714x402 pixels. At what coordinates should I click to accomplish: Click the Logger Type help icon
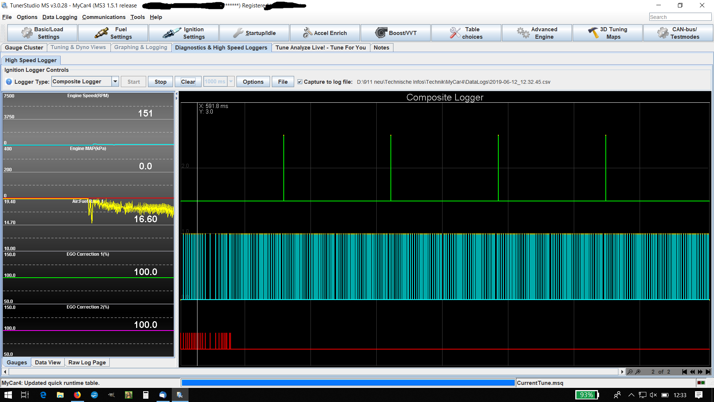click(x=9, y=82)
